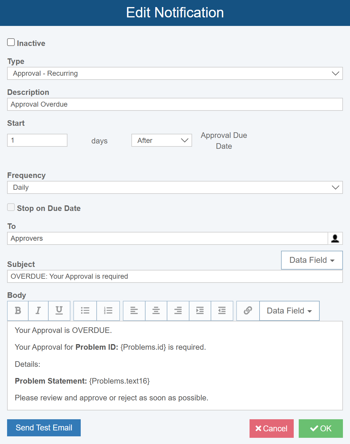Viewport: 350px width, 444px height.
Task: Open the After timing dropdown
Action: coord(161,140)
